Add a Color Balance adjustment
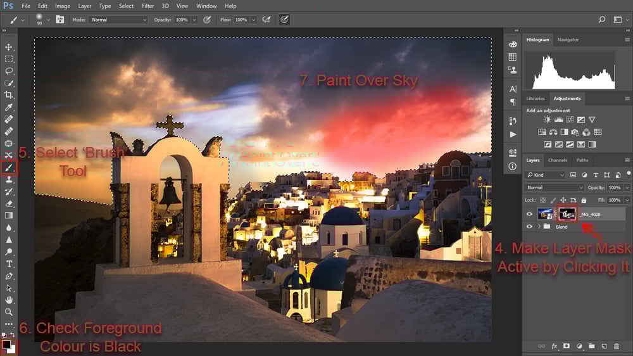 pos(553,132)
